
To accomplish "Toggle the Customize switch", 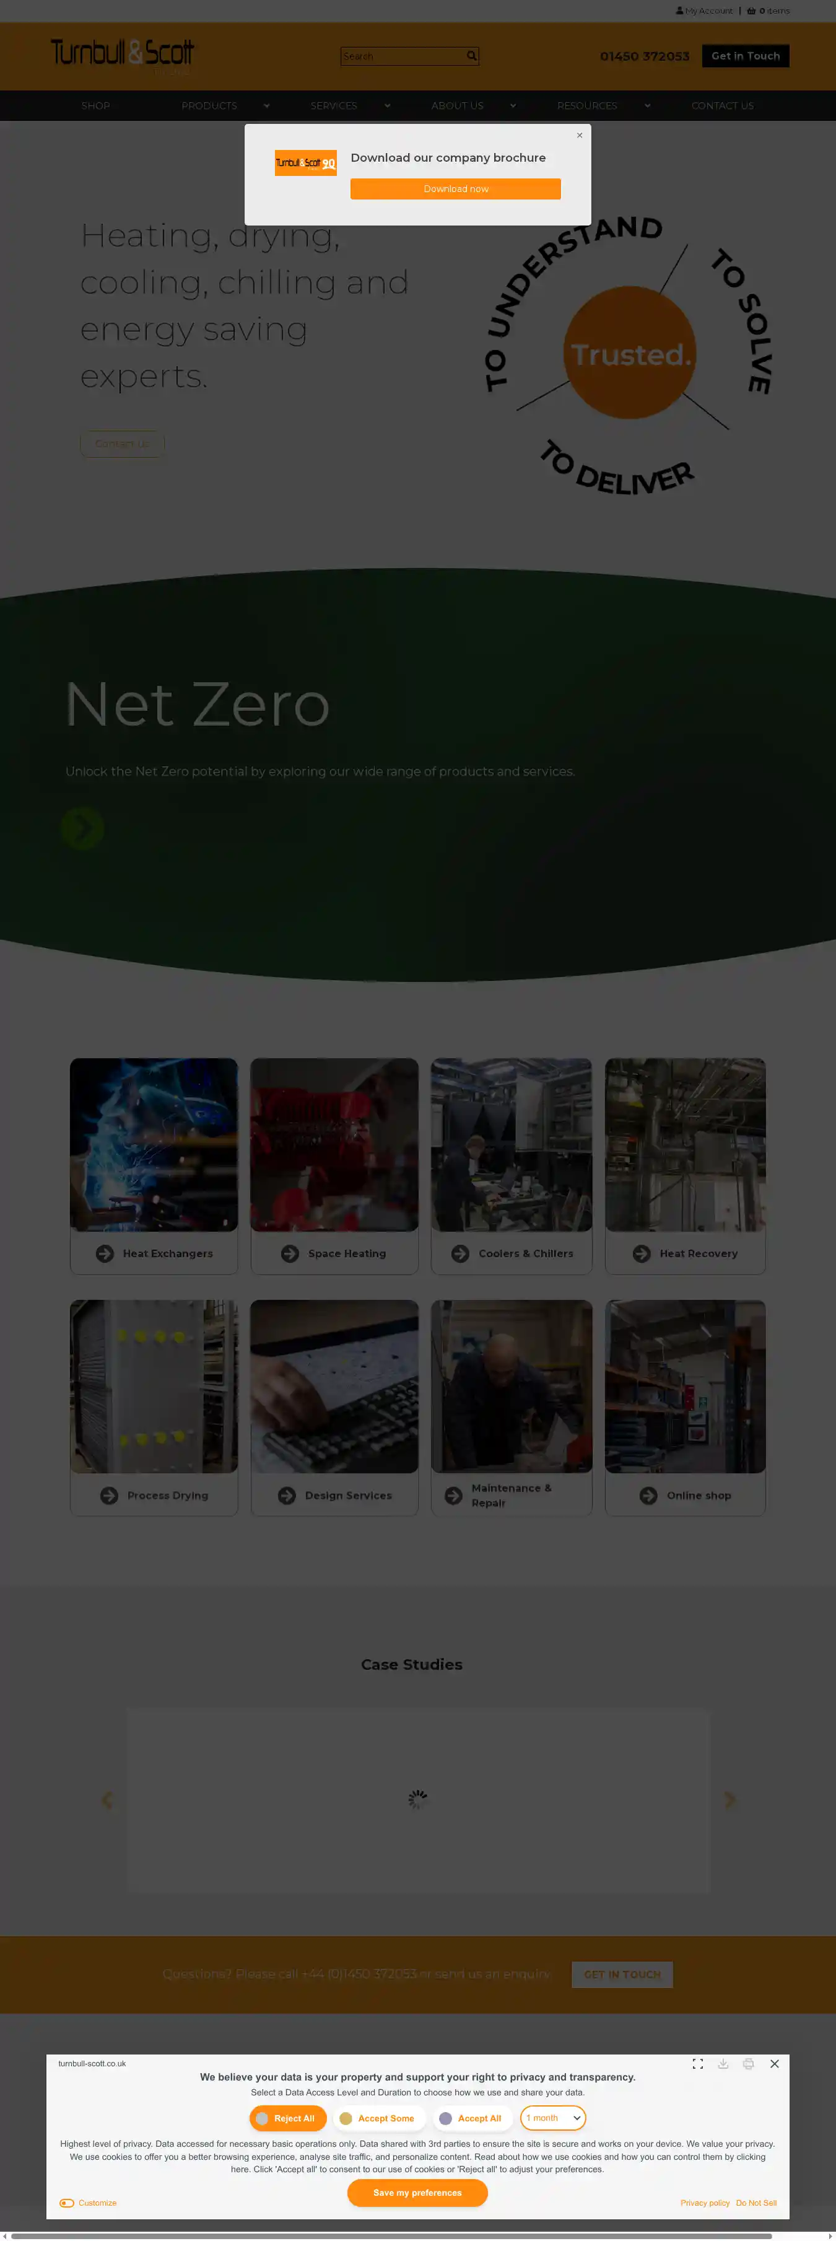I will coord(67,2203).
